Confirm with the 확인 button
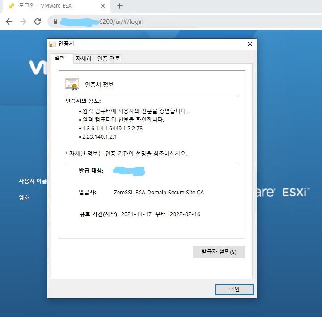Screen dimensions: 322x317 click(x=234, y=289)
